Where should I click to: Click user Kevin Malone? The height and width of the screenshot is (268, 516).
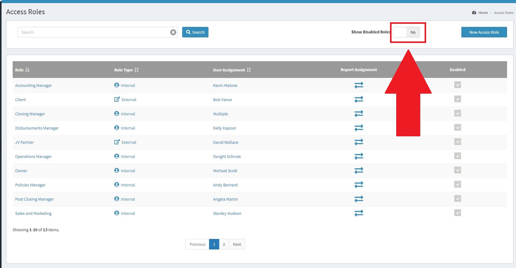[225, 85]
